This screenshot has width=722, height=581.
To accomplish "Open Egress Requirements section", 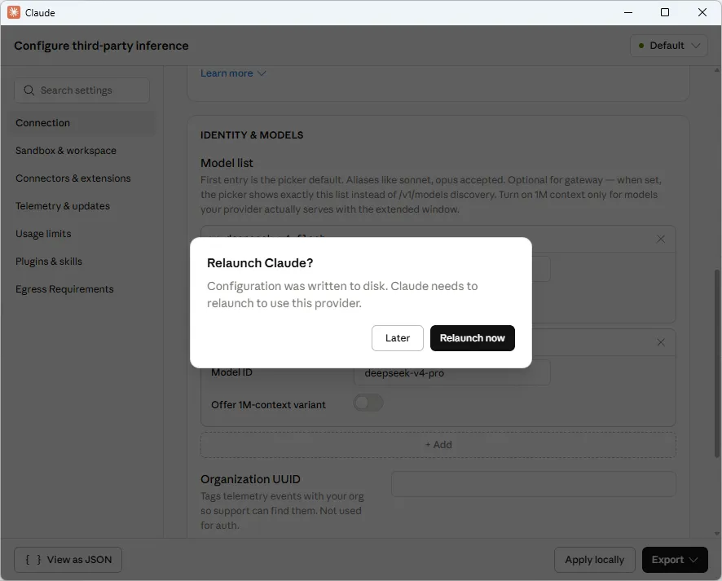I will (x=64, y=288).
